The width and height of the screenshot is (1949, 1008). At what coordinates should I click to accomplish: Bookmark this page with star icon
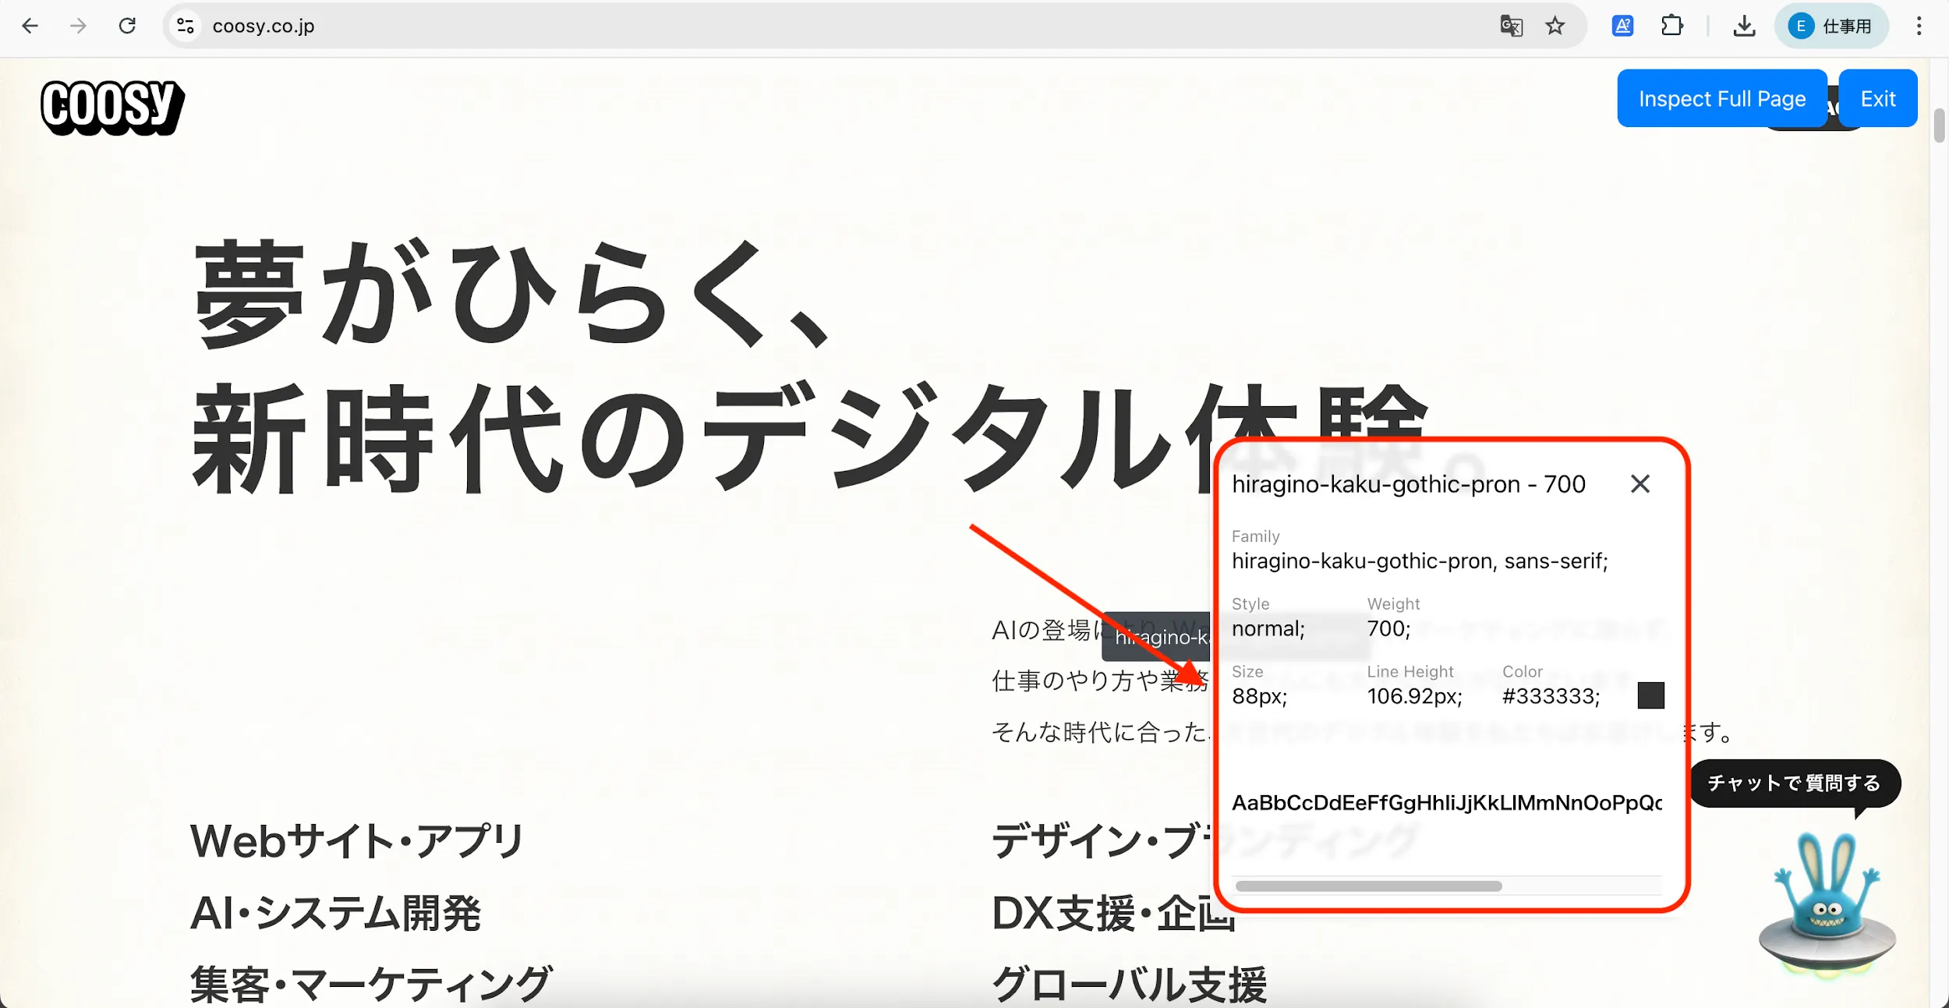point(1555,26)
